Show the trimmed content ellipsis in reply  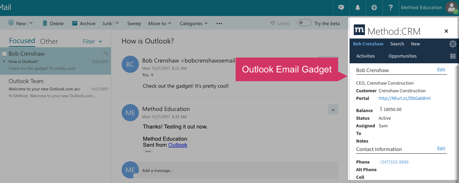(148, 151)
